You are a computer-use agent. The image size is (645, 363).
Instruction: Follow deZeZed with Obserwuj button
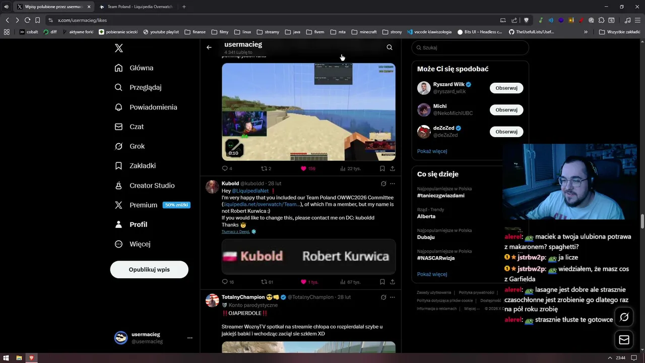pos(506,132)
